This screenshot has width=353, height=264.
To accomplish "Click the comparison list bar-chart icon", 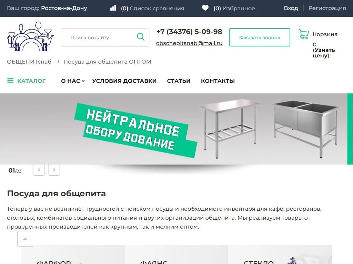I will pyautogui.click(x=113, y=8).
